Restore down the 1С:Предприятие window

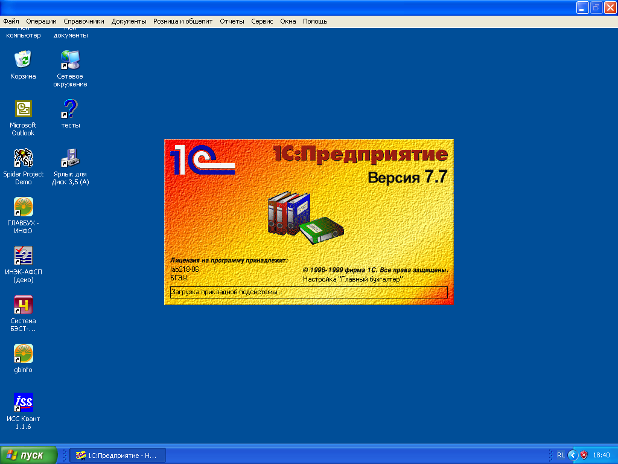coord(596,7)
